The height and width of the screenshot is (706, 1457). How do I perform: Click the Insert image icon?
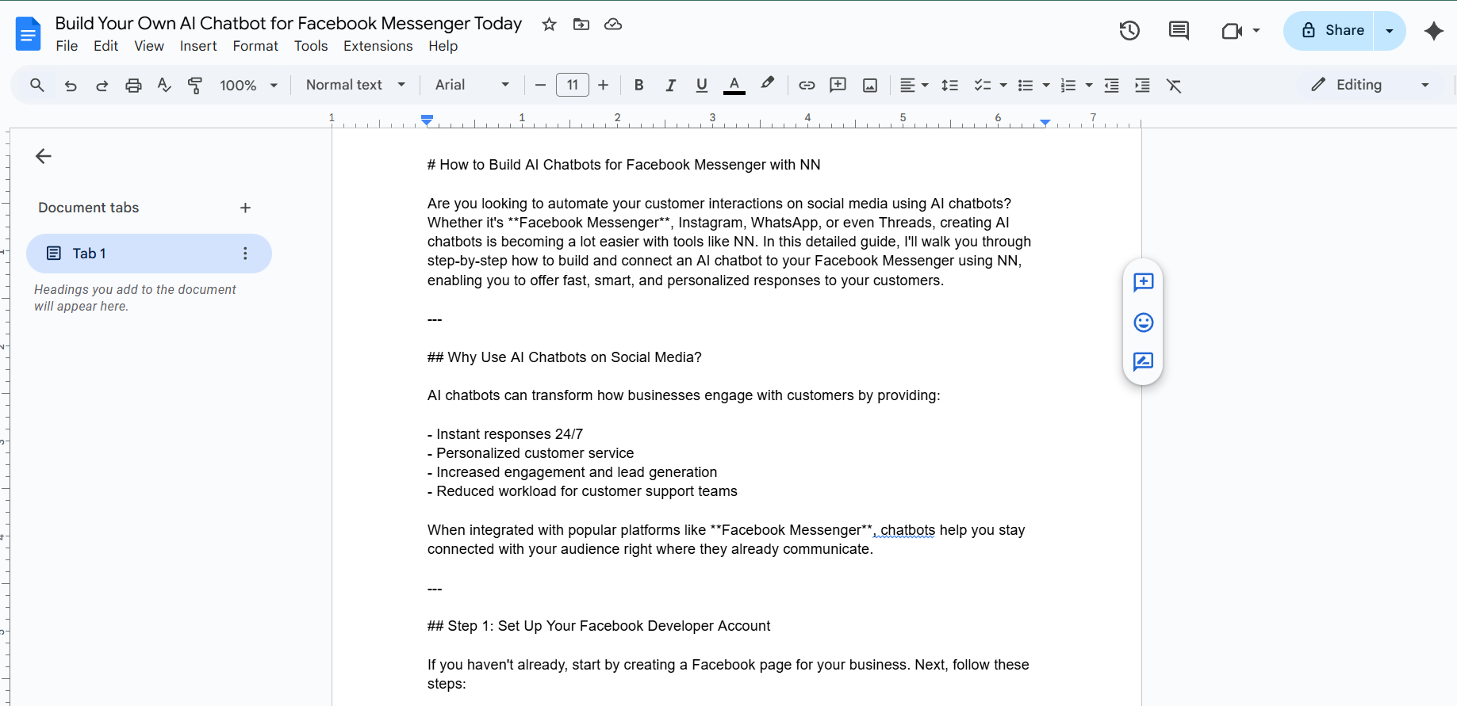coord(870,86)
